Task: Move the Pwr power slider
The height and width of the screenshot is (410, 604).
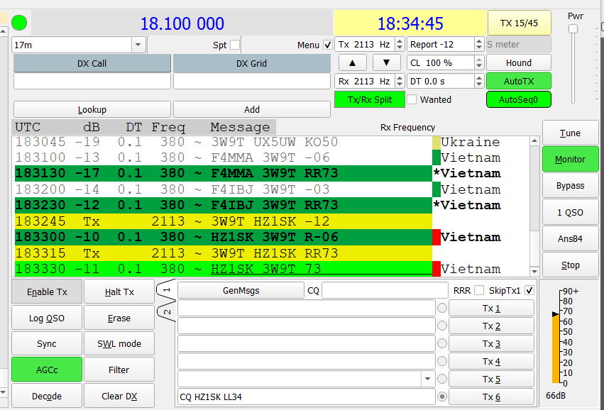Action: pos(573,29)
